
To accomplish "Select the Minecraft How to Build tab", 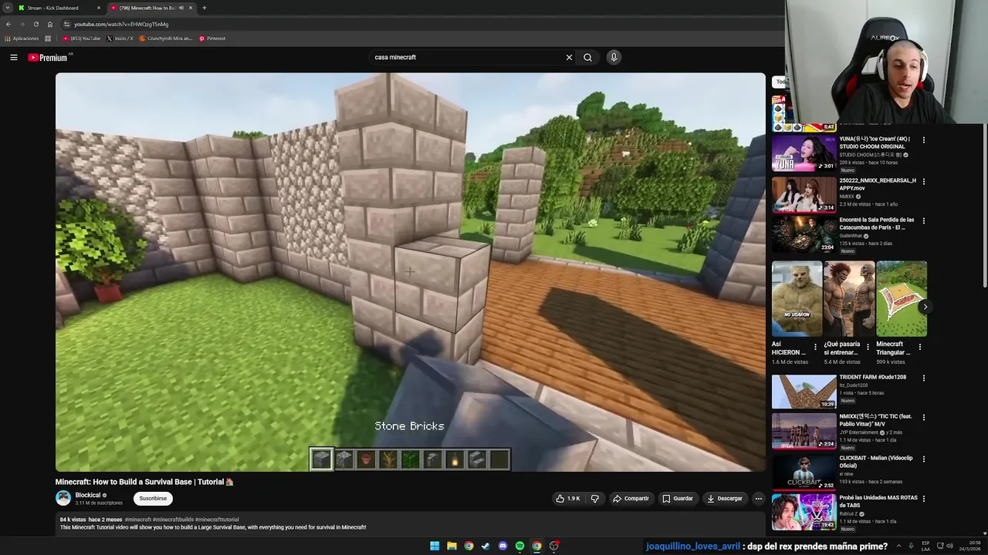I will 151,8.
